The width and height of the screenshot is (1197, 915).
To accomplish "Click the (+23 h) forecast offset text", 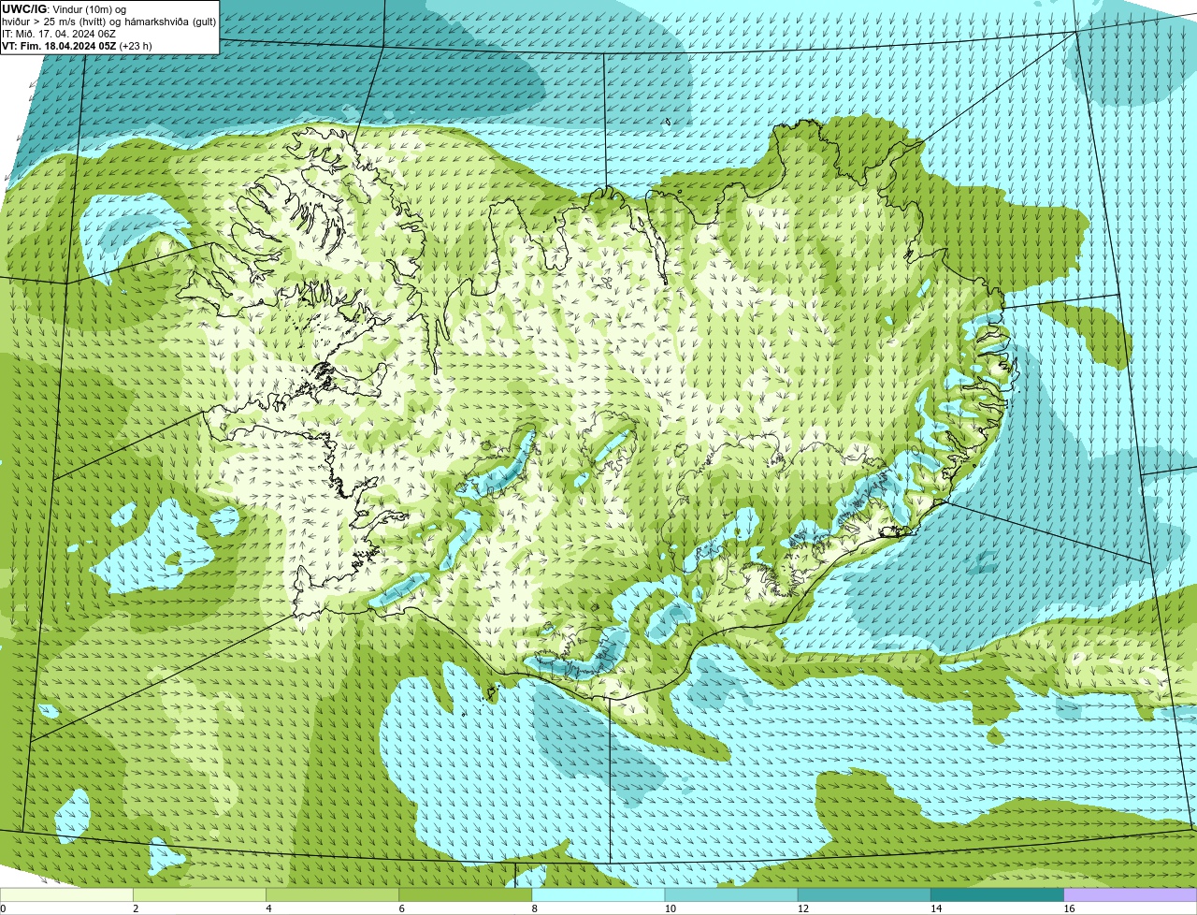I will (136, 46).
